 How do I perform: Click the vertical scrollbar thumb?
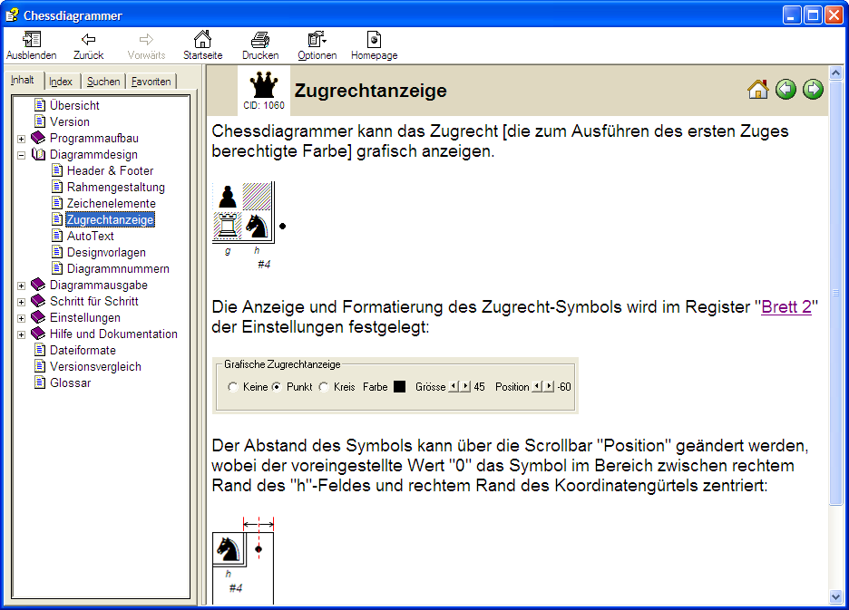pyautogui.click(x=835, y=292)
